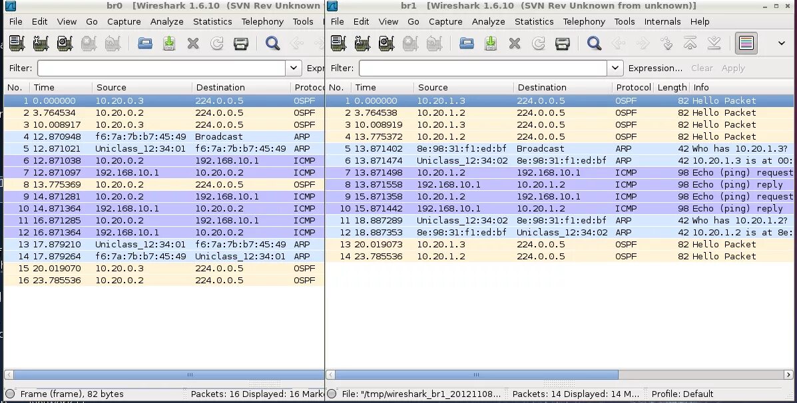Open Find Packet in br1 window
The image size is (797, 403).
(x=594, y=44)
